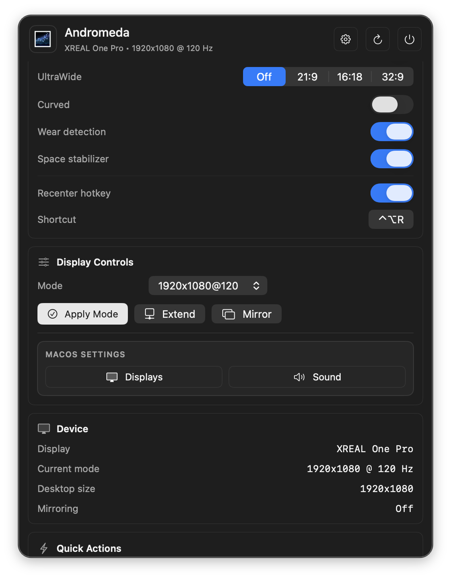Click the 'Quick Actions' heading
This screenshot has width=451, height=579.
[89, 548]
